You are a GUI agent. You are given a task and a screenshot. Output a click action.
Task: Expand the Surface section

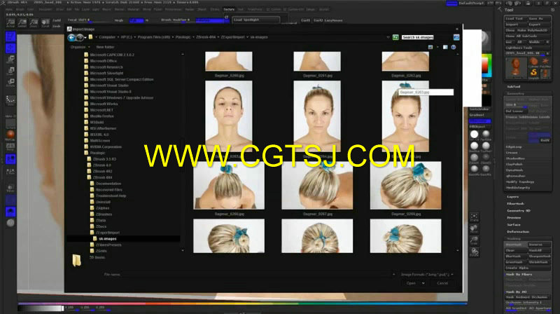coord(514,224)
